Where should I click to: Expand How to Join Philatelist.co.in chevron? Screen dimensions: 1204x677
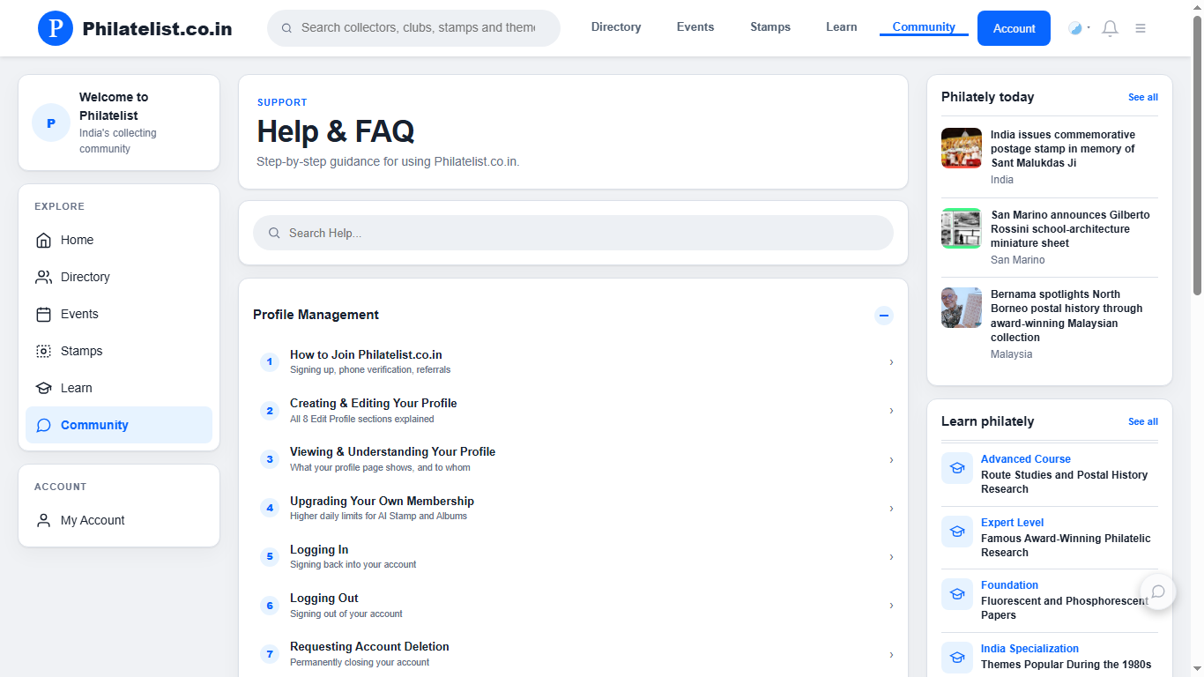tap(891, 362)
